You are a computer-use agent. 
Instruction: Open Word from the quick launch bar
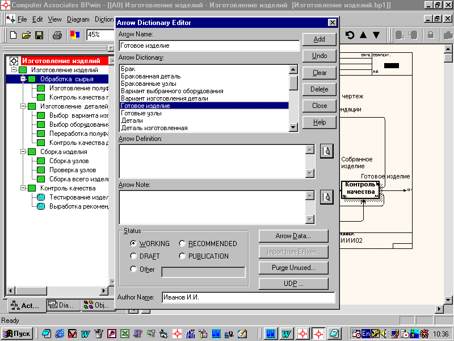pos(86,334)
